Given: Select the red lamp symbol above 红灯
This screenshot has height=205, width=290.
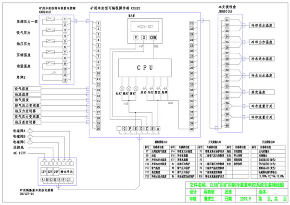Looking at the screenshot, I should point(122,88).
